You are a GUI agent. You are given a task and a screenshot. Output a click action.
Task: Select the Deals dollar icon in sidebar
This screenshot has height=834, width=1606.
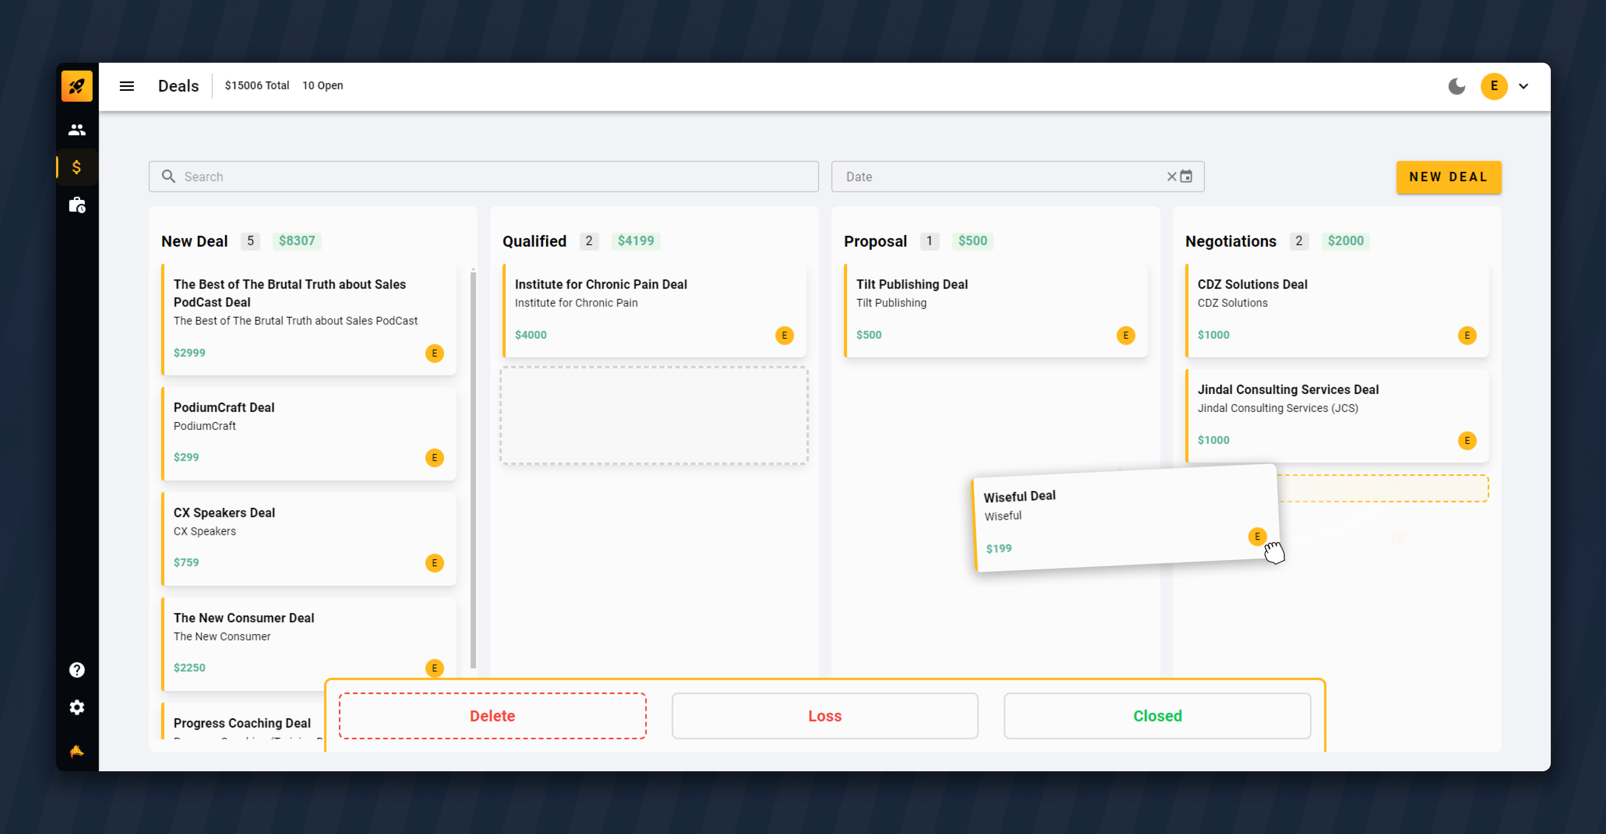coord(77,167)
